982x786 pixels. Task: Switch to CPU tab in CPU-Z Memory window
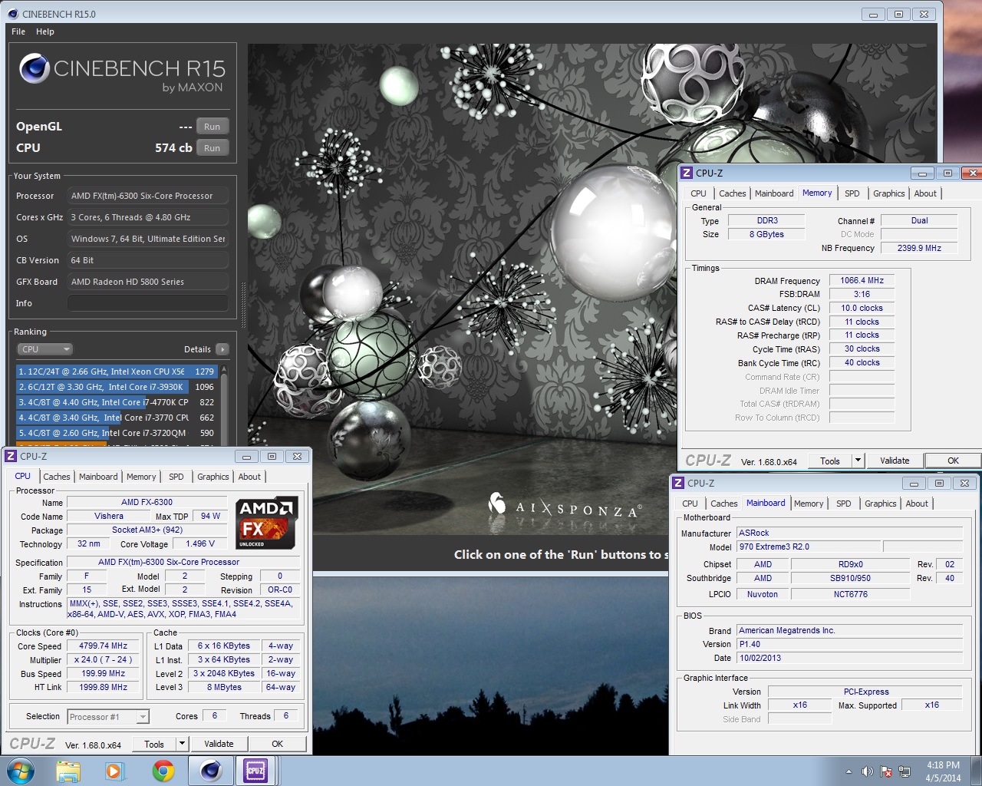tap(698, 193)
